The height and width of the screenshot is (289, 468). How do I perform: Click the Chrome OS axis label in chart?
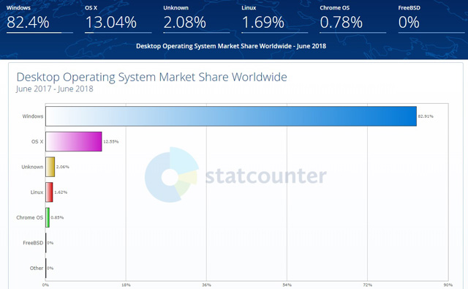point(29,217)
